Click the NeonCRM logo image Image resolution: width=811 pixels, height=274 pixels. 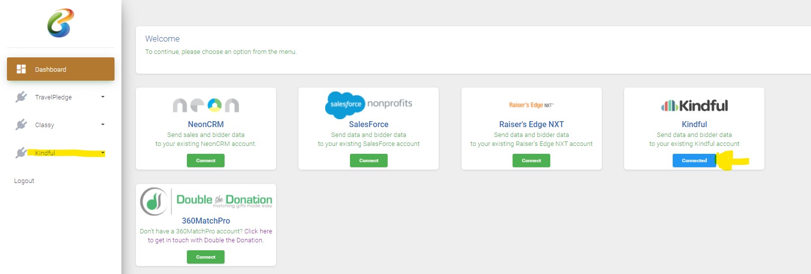click(x=206, y=105)
